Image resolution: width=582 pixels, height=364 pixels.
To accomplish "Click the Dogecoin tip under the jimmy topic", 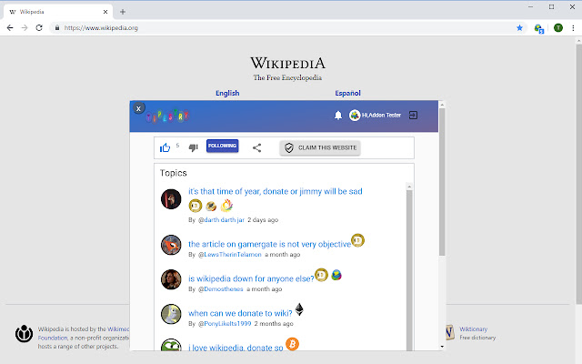I will pyautogui.click(x=196, y=206).
